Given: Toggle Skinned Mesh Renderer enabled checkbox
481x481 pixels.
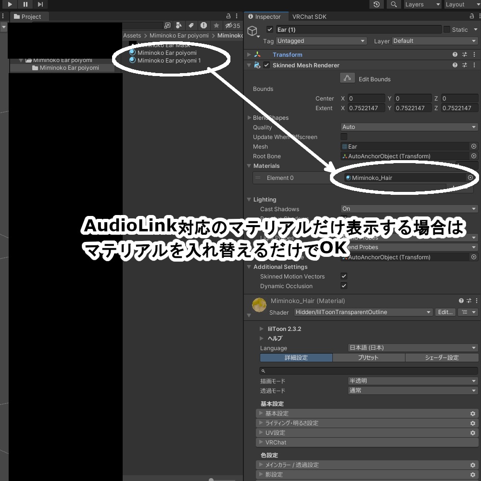Looking at the screenshot, I should pos(266,65).
